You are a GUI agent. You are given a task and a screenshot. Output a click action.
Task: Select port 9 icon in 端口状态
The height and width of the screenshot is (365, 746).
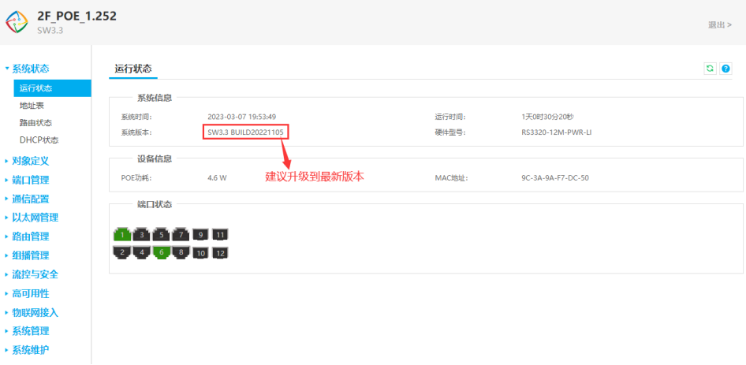pos(201,235)
